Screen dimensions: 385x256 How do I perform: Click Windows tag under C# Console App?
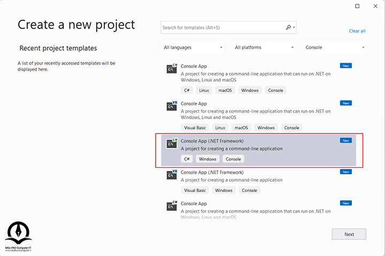[x=250, y=90]
